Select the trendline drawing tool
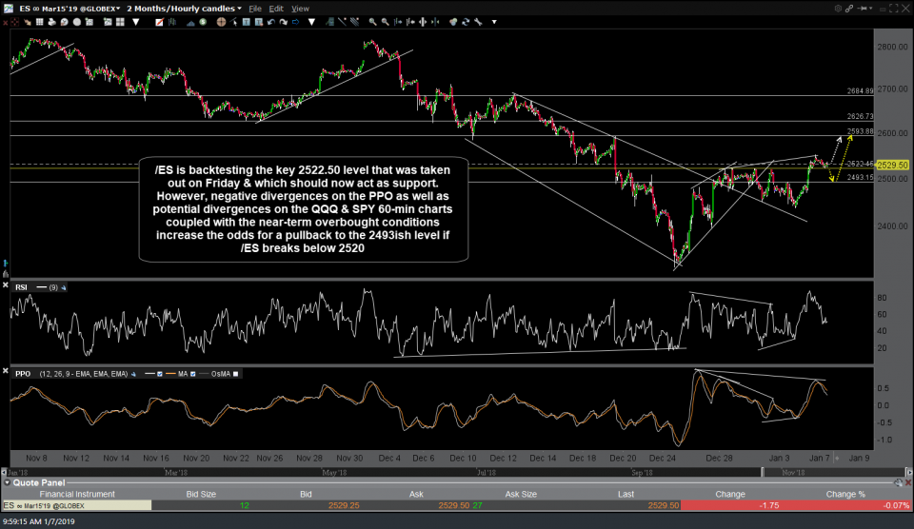Screen dimensions: 914x529 (342, 22)
